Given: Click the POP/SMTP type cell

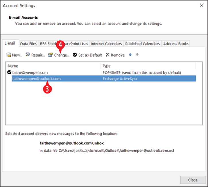Looking at the screenshot, I should 142,72.
